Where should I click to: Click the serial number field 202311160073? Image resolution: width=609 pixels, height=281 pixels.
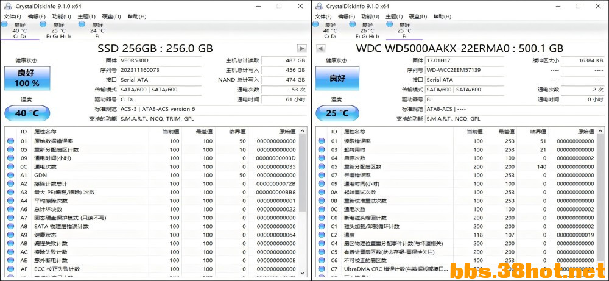[x=160, y=70]
